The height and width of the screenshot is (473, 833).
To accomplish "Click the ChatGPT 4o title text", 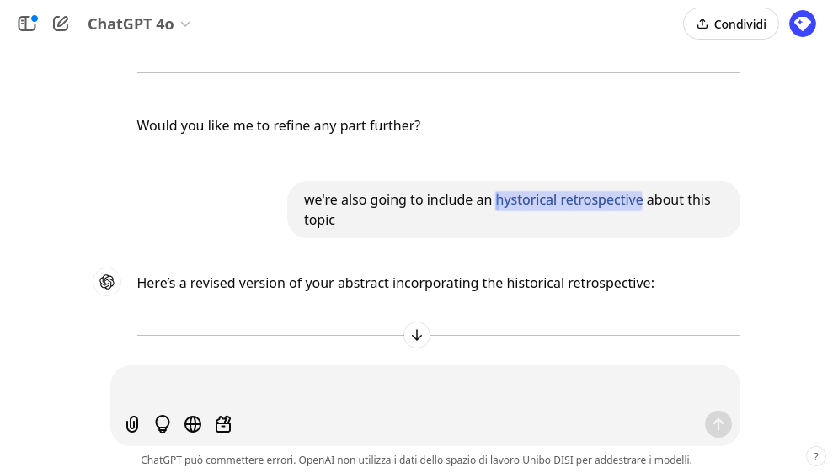I will click(x=131, y=24).
